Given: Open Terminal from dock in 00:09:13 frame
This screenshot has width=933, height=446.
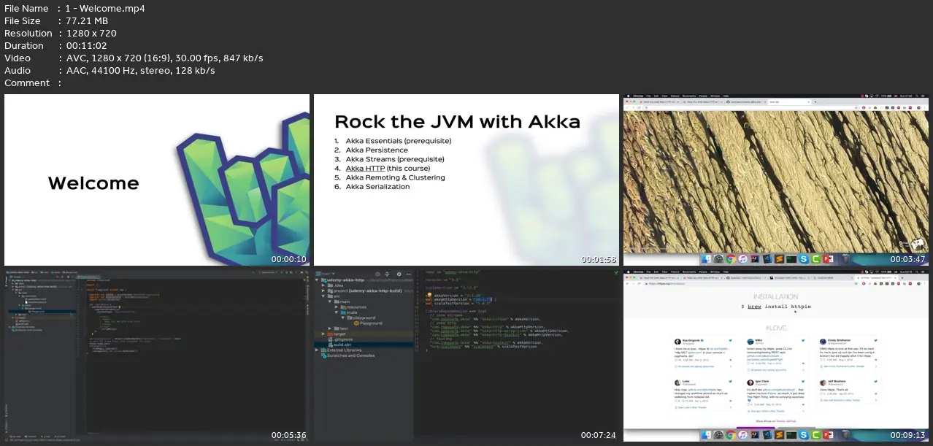Looking at the screenshot, I should tap(791, 435).
